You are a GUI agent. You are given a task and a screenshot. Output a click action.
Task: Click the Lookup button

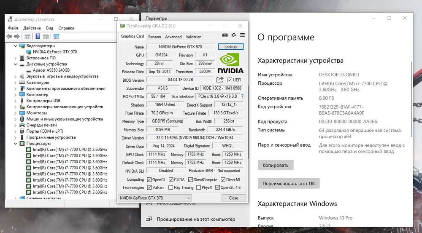tap(231, 46)
